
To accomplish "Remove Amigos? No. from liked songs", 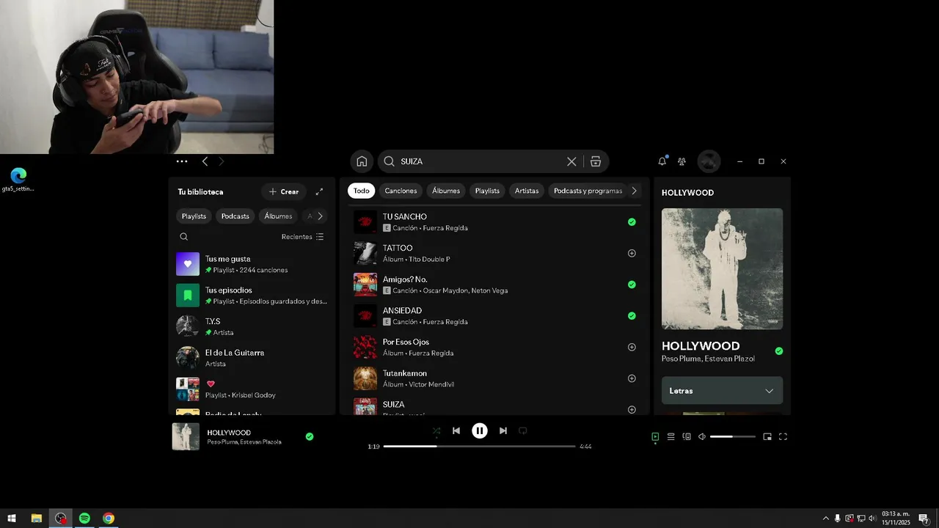I will pos(632,285).
